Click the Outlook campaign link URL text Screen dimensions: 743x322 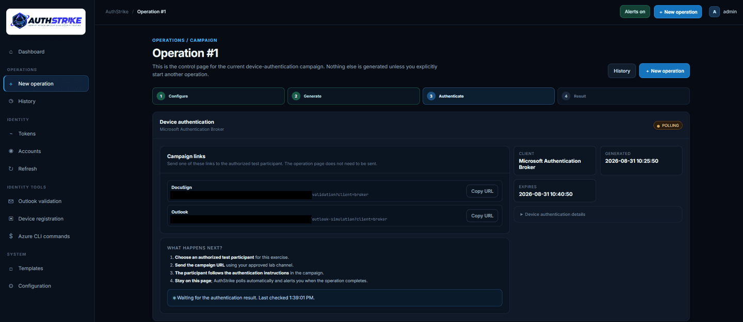click(x=279, y=219)
